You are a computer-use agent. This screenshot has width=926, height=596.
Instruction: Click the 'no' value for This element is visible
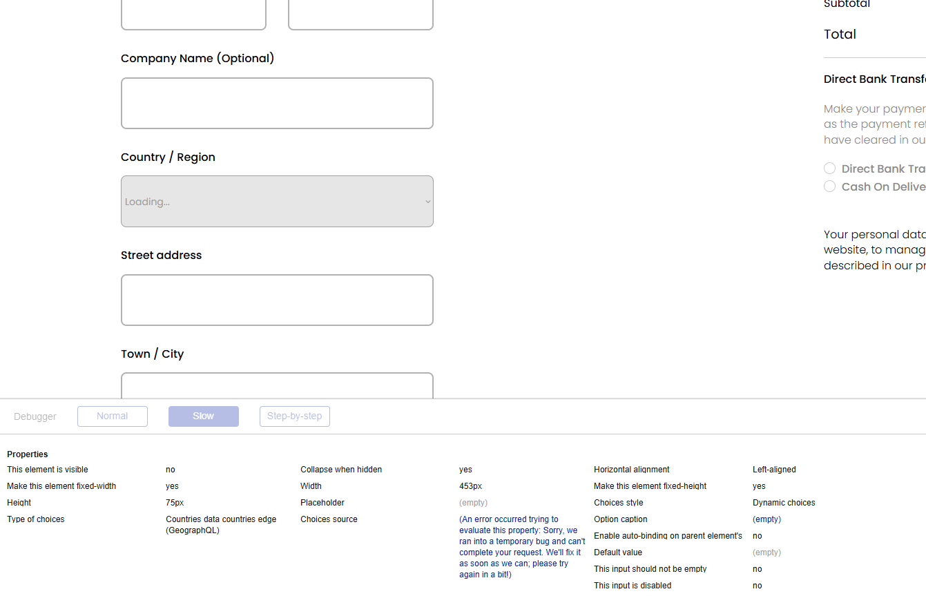pos(171,470)
